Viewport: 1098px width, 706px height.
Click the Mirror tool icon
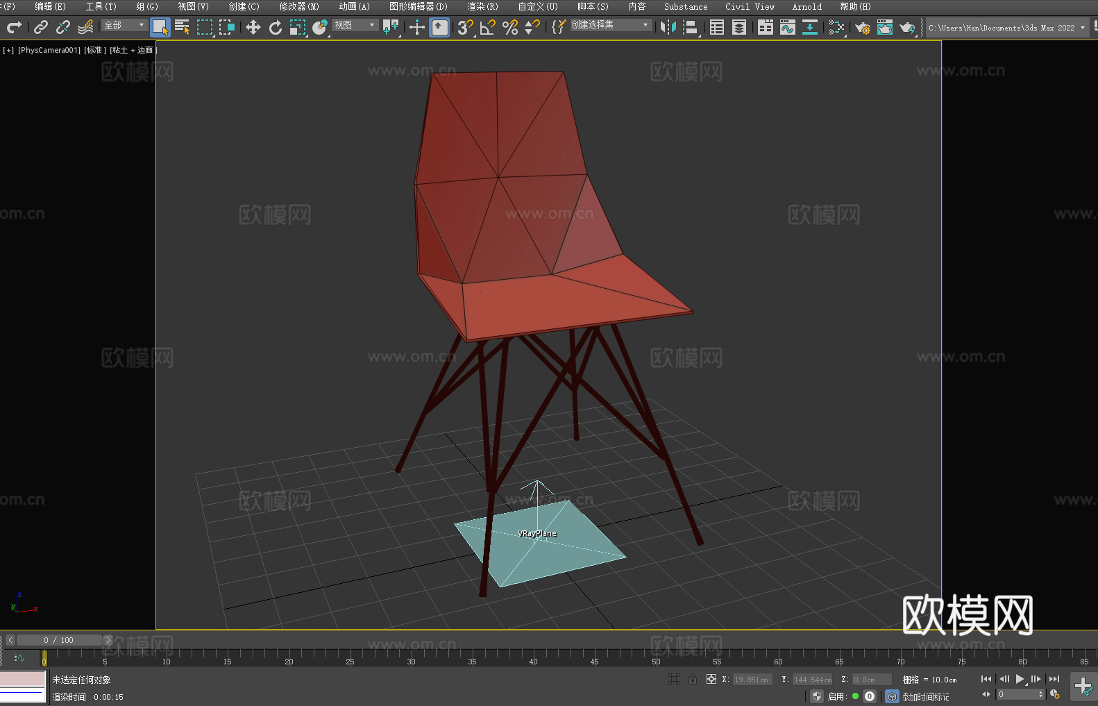(x=668, y=27)
